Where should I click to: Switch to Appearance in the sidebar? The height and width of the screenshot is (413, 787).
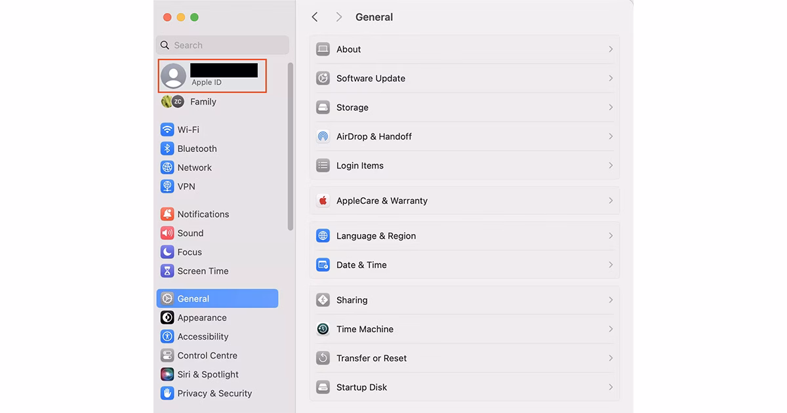[202, 318]
